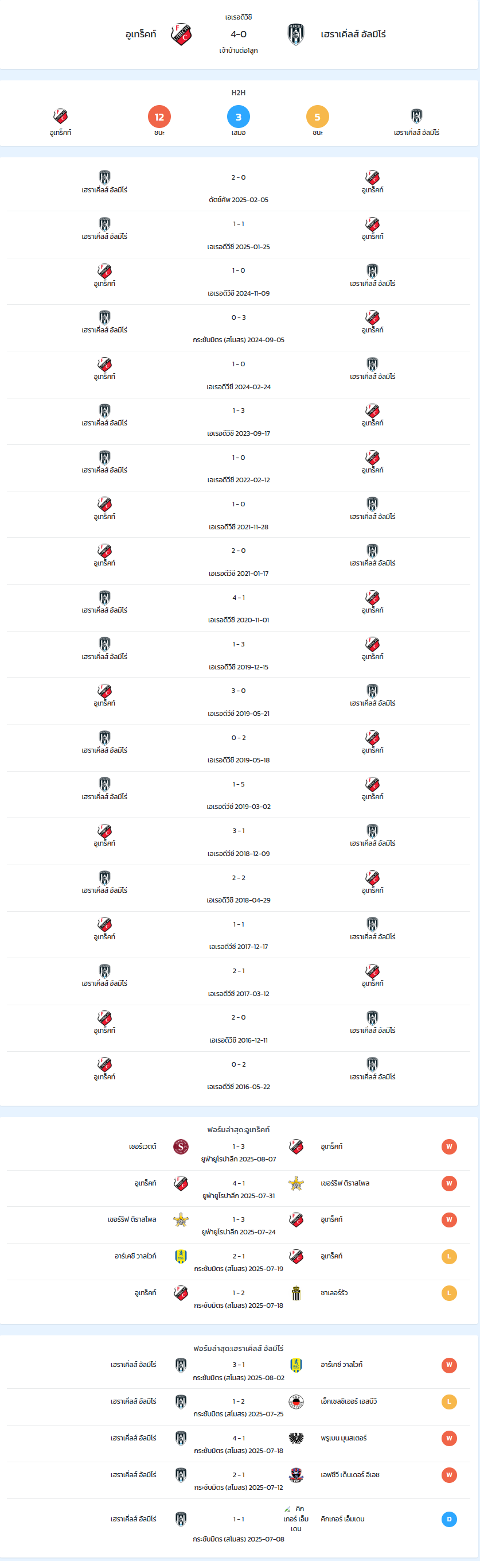Image resolution: width=480 pixels, height=1561 pixels.
Task: Click the RKC Waalwijk logo in the 2-1 friendly
Action: (x=181, y=1256)
